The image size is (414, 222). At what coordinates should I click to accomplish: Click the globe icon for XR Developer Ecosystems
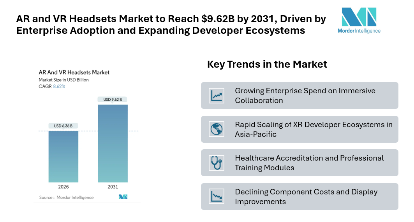pyautogui.click(x=216, y=129)
